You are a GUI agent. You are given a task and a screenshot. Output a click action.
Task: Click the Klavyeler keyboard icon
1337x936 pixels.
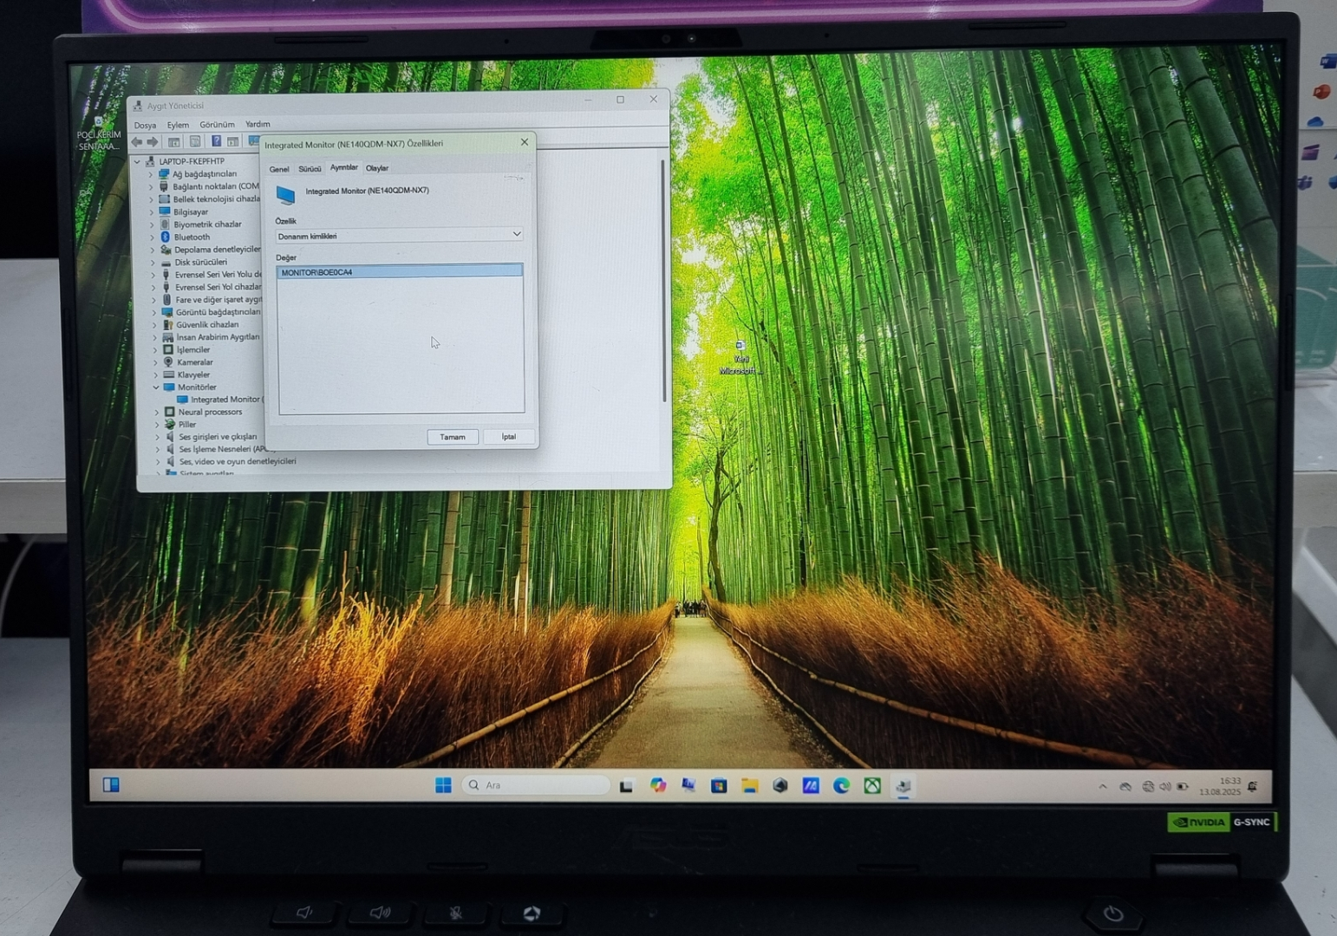click(169, 374)
